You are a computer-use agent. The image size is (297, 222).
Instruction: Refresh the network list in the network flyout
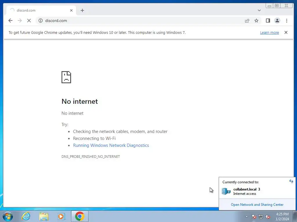291,182
